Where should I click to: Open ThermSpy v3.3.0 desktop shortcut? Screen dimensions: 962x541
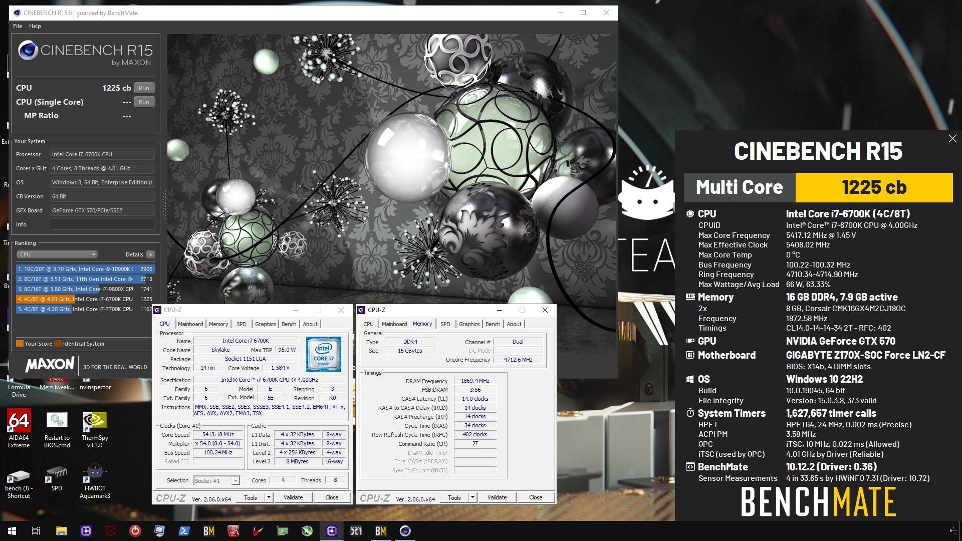[x=95, y=428]
